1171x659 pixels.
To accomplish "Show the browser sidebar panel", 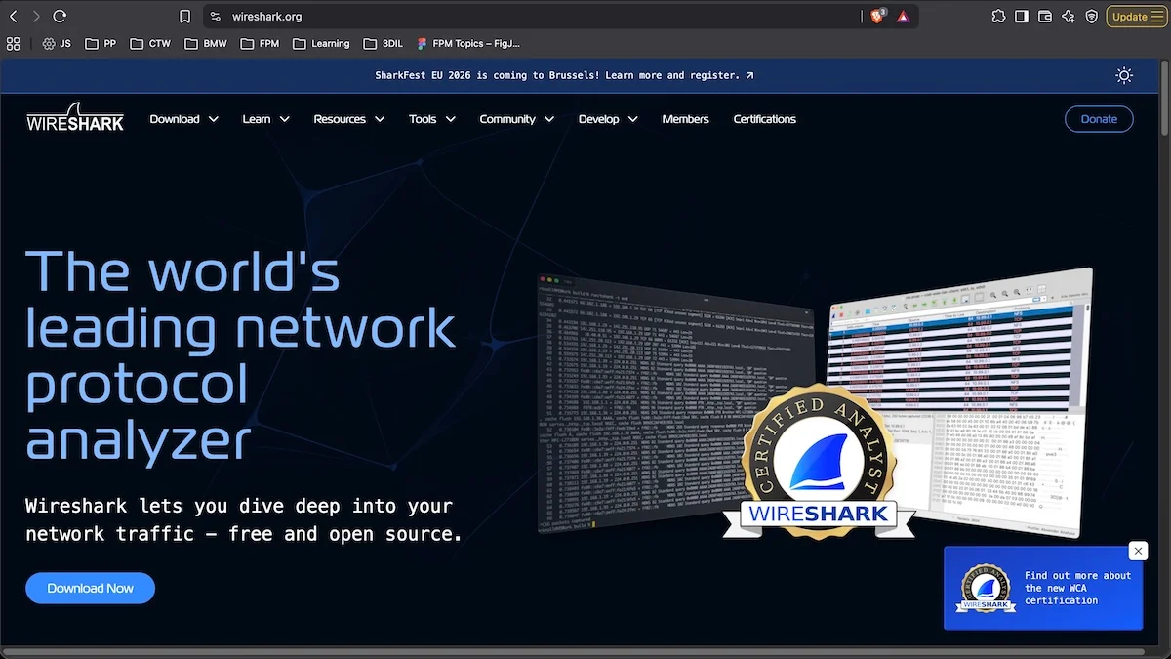I will (1022, 17).
